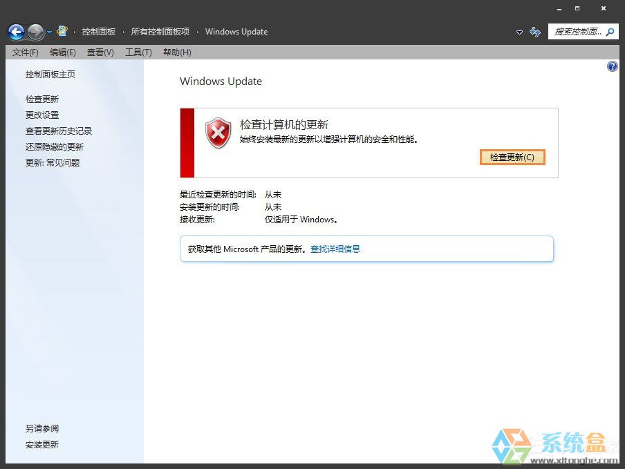Expand the address bar dropdown arrow

[x=519, y=32]
